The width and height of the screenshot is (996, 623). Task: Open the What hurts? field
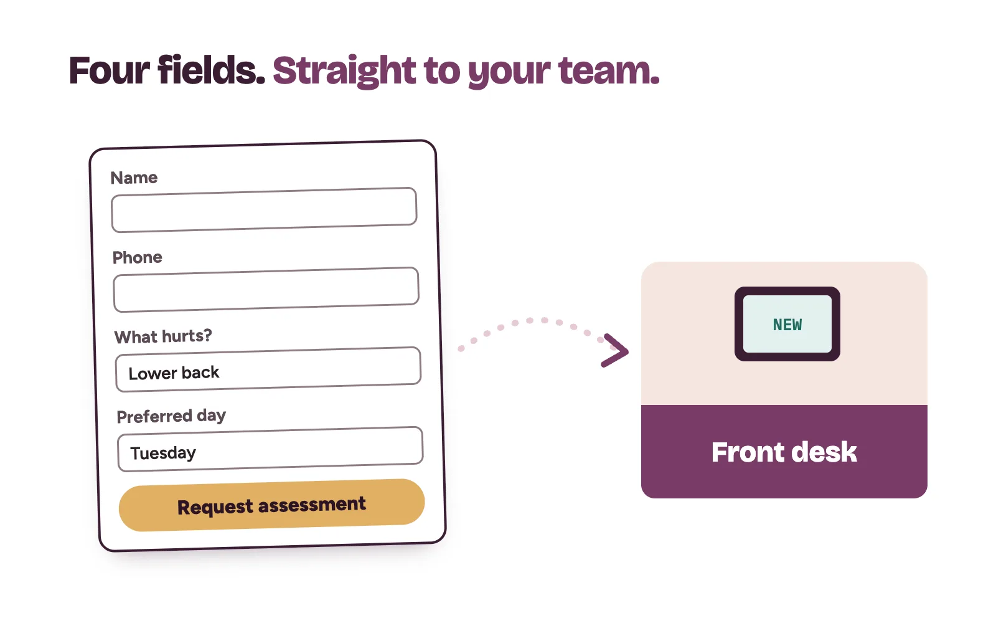click(x=268, y=369)
